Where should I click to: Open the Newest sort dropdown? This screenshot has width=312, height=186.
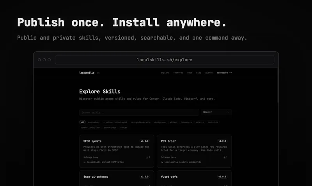[x=216, y=112]
